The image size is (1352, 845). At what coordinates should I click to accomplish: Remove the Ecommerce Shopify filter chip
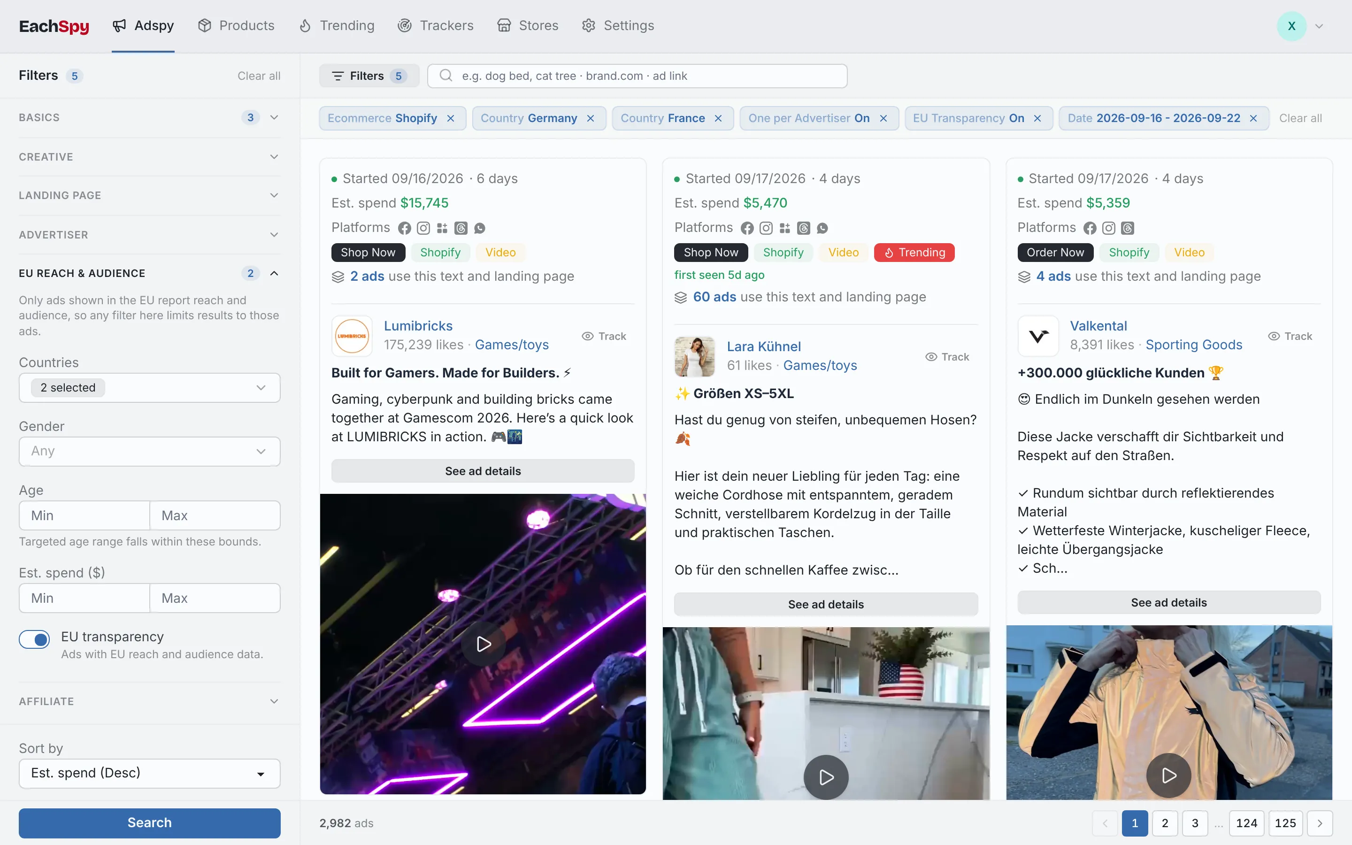point(450,118)
